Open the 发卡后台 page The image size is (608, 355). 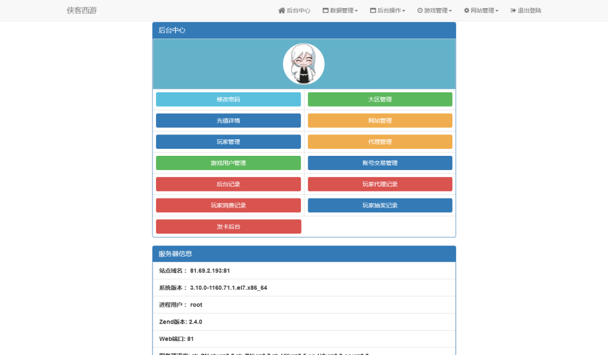tap(228, 226)
